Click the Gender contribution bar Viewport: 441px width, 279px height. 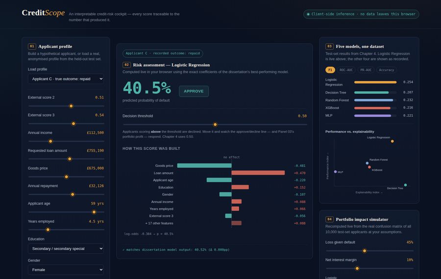pyautogui.click(x=225, y=194)
